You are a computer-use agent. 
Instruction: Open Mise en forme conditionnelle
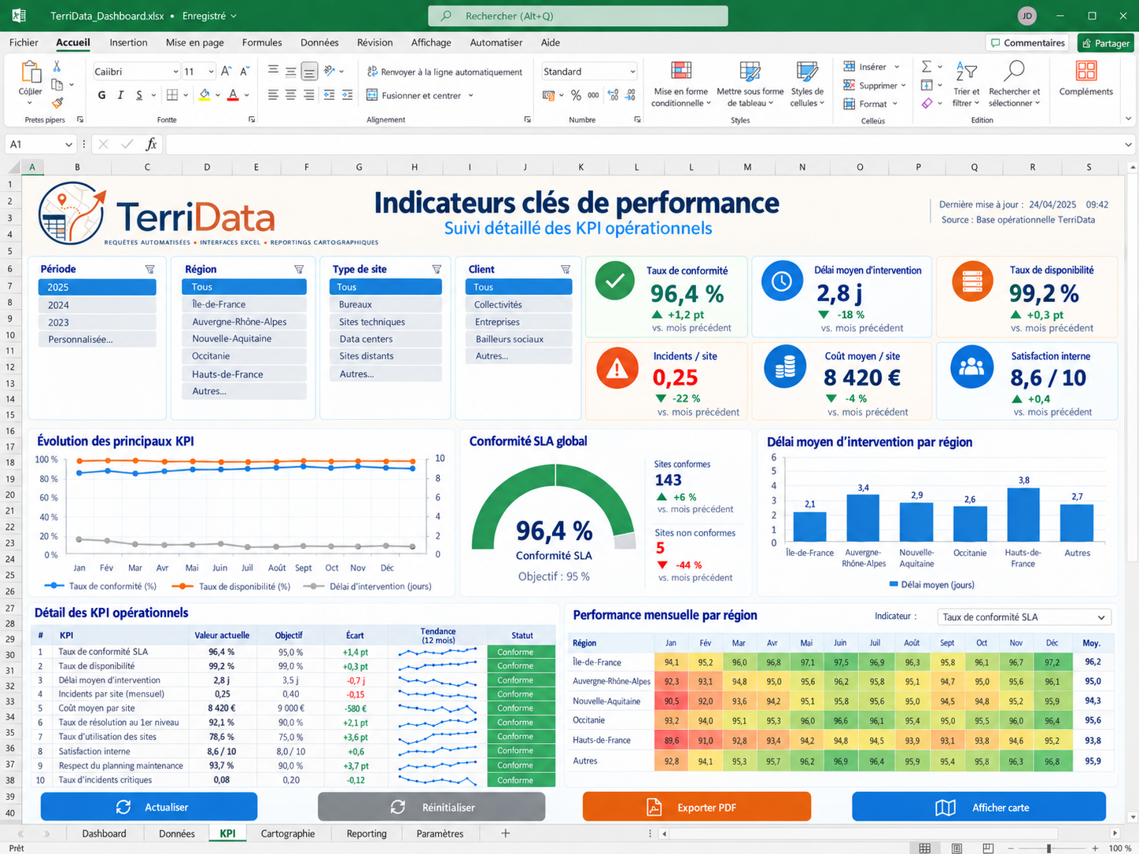coord(681,84)
